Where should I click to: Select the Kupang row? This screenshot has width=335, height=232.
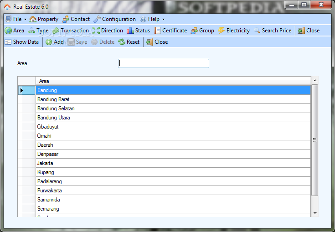(173, 172)
